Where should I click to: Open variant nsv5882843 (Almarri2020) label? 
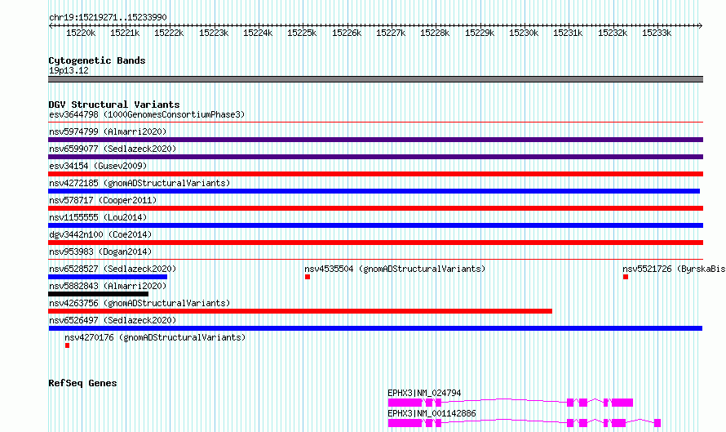[108, 286]
